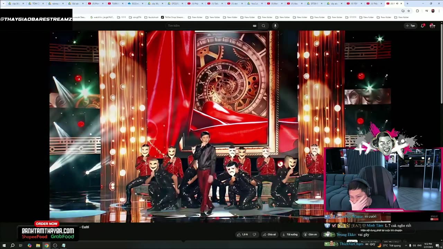Open Task View in the taskbar

pyautogui.click(x=21, y=246)
